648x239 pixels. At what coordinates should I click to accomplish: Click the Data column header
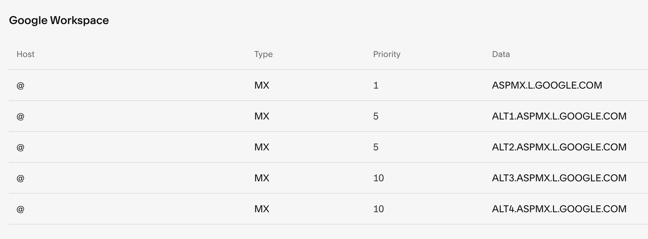pyautogui.click(x=501, y=54)
